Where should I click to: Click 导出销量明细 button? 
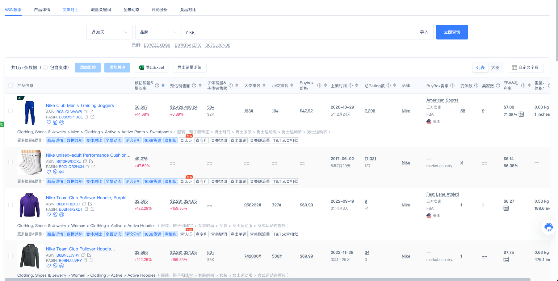coord(190,68)
